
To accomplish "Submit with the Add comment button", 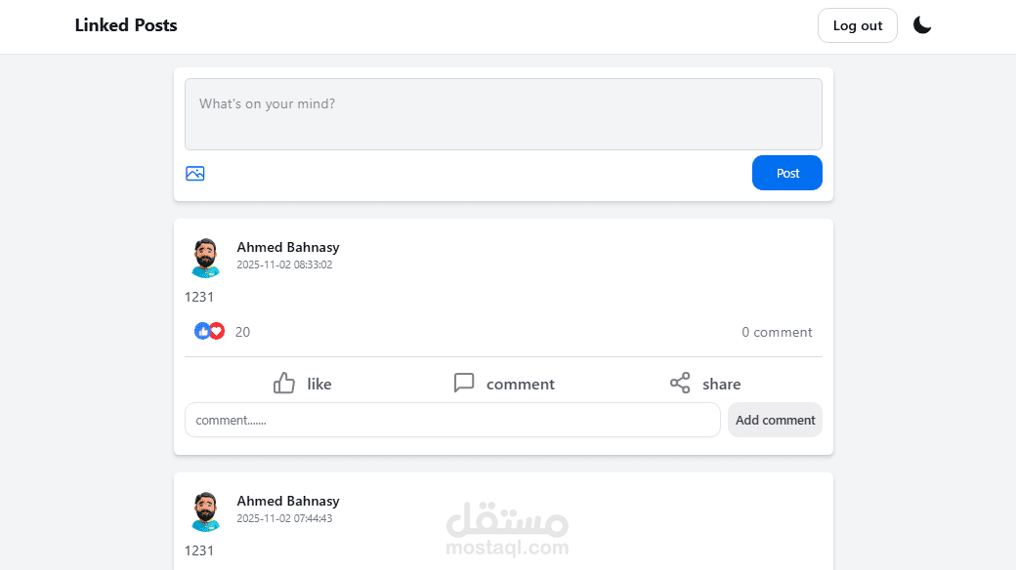I will [775, 420].
